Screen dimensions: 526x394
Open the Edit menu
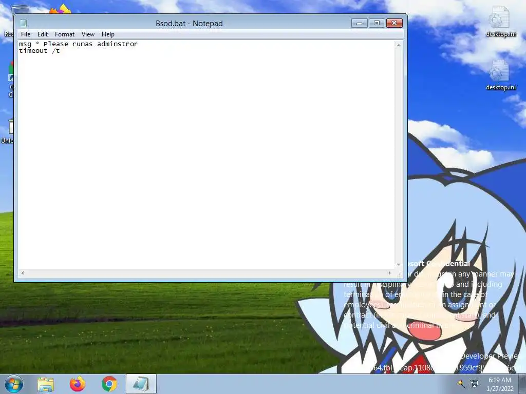point(42,34)
